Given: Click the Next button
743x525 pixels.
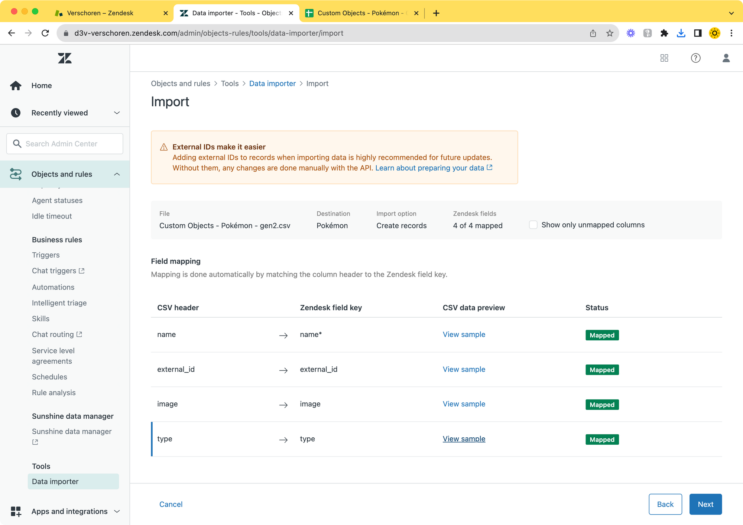Looking at the screenshot, I should [x=705, y=504].
